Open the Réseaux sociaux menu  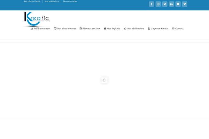(x=90, y=28)
